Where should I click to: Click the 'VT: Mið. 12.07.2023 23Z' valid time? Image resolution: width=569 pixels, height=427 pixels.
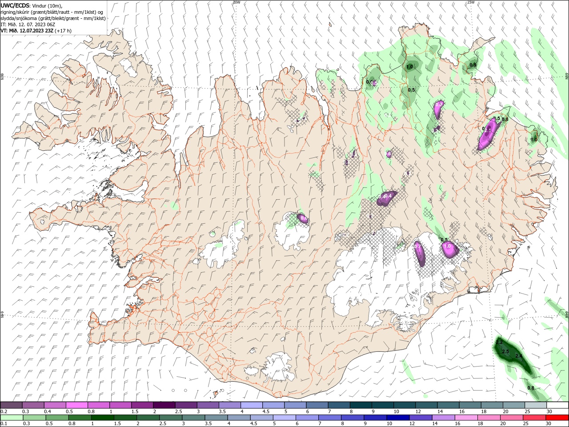(x=27, y=31)
